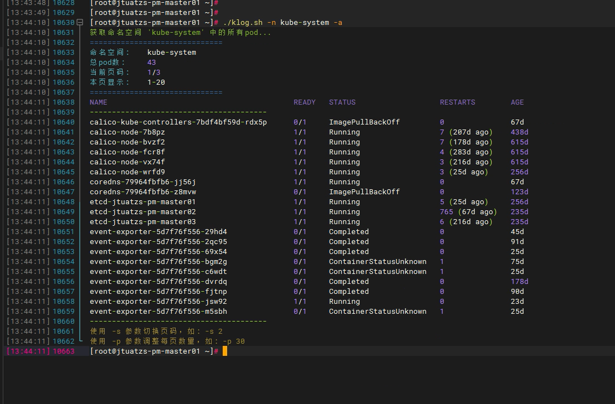Click the RESTARTS column header
This screenshot has height=404, width=615.
(x=457, y=102)
